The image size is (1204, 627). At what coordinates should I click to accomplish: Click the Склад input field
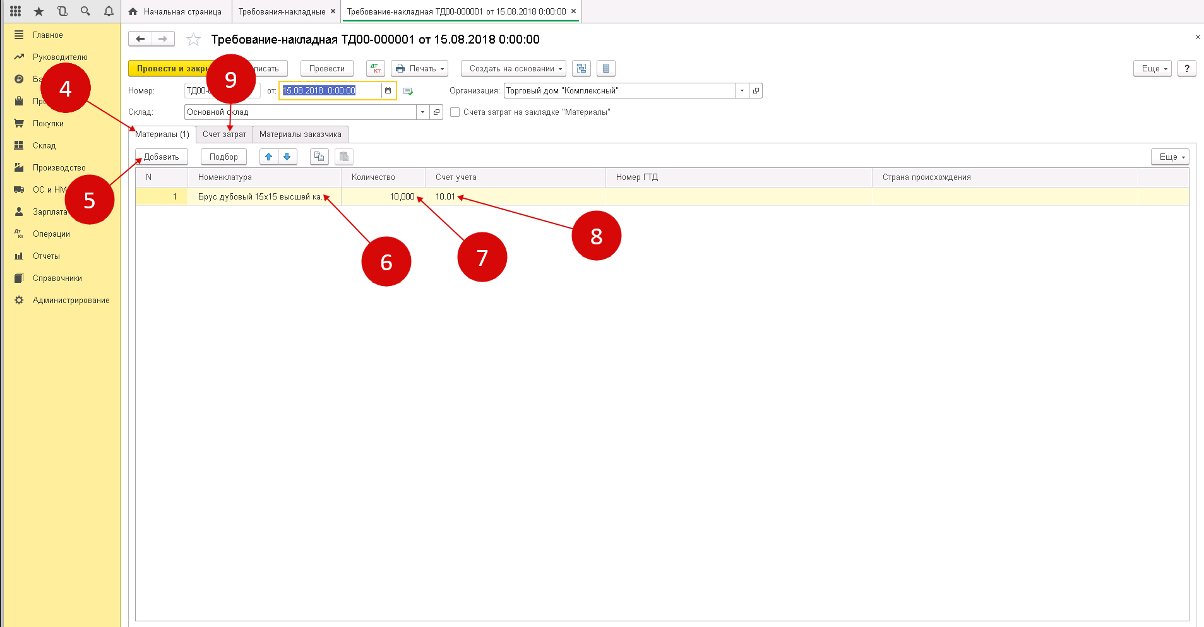click(301, 112)
